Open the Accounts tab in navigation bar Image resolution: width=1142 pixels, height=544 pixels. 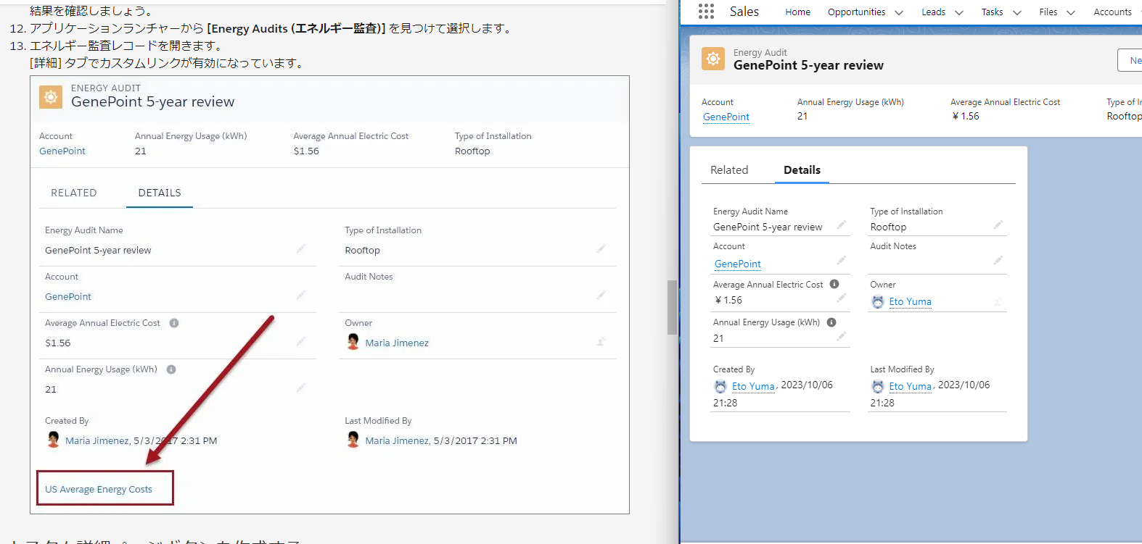coord(1112,12)
